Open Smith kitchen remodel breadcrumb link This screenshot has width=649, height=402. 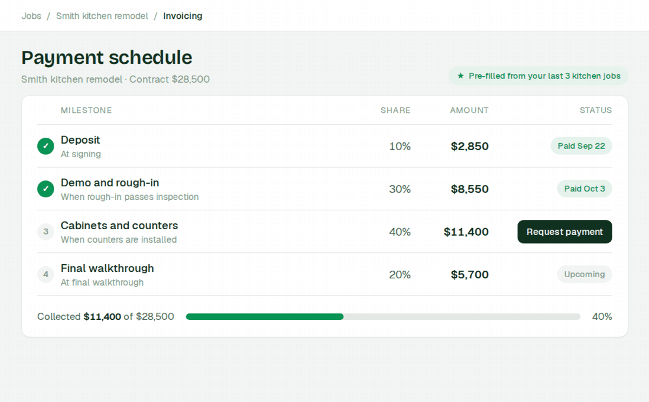102,16
